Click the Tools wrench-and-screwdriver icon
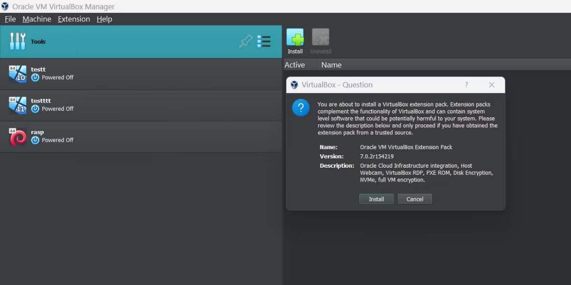 click(18, 41)
